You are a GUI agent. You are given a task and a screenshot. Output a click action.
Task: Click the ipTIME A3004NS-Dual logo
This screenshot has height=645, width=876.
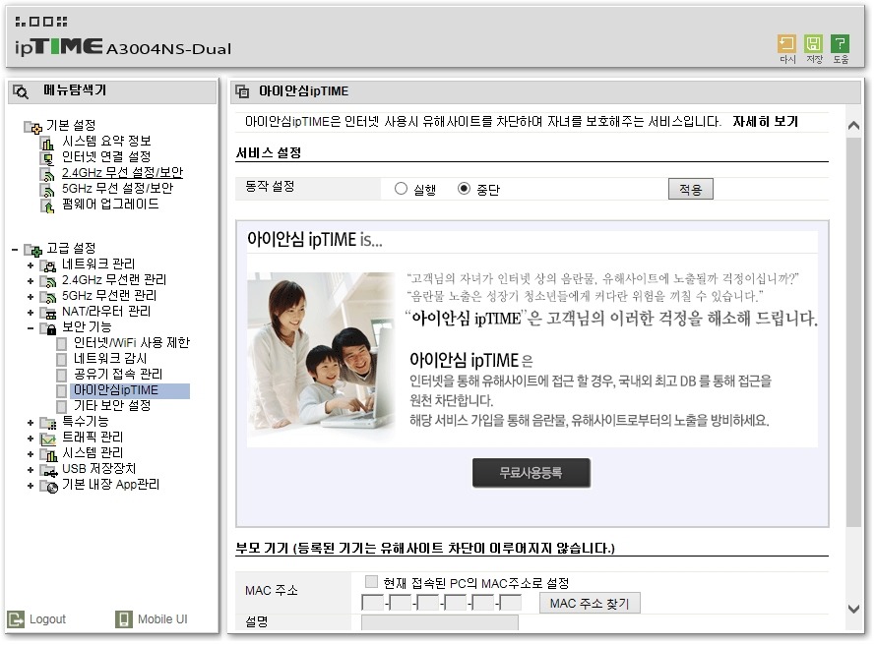pyautogui.click(x=123, y=47)
